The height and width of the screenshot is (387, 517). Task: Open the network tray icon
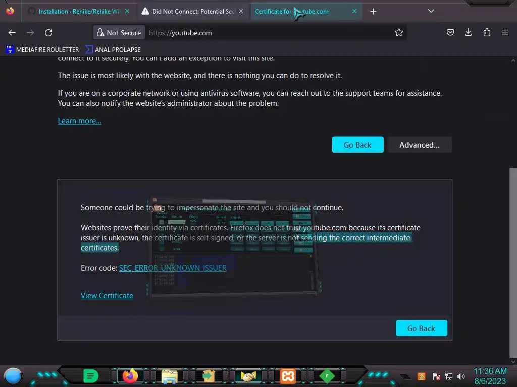point(448,376)
